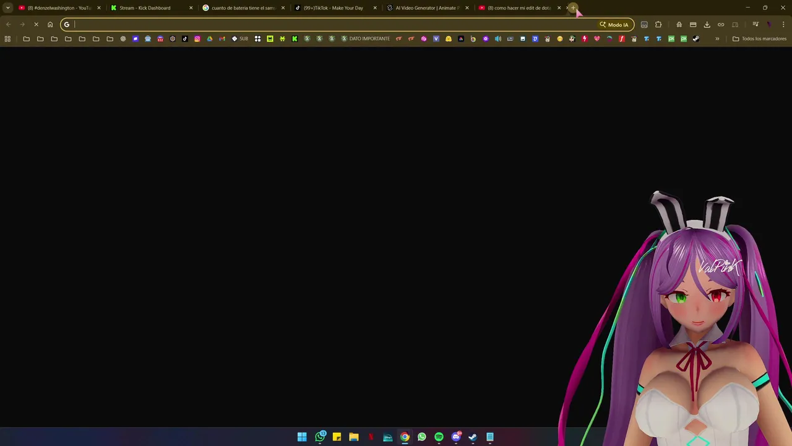Launch Disney+ from the taskbar

(x=388, y=437)
